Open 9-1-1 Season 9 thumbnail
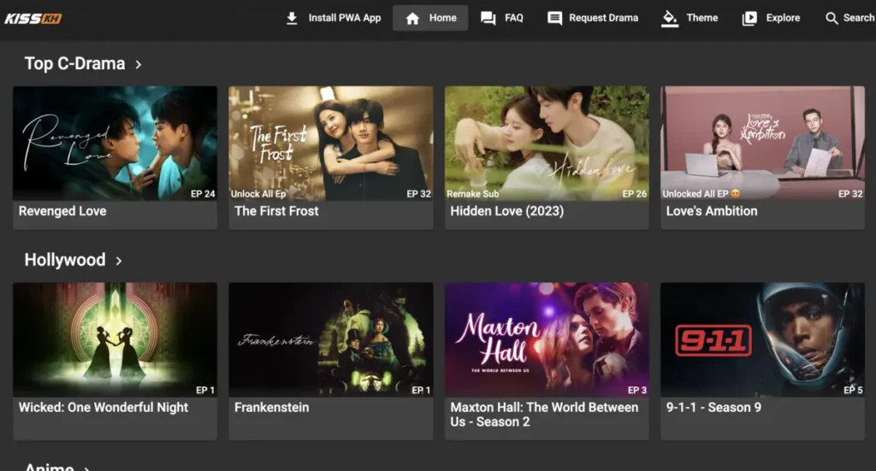 pyautogui.click(x=762, y=339)
